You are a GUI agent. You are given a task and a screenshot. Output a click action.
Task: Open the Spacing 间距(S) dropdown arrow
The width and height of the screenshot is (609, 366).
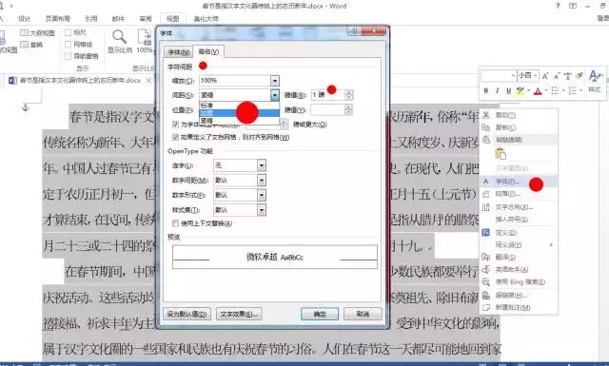click(275, 95)
